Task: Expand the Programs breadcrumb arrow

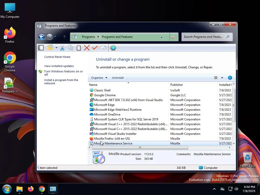Action: click(98, 37)
